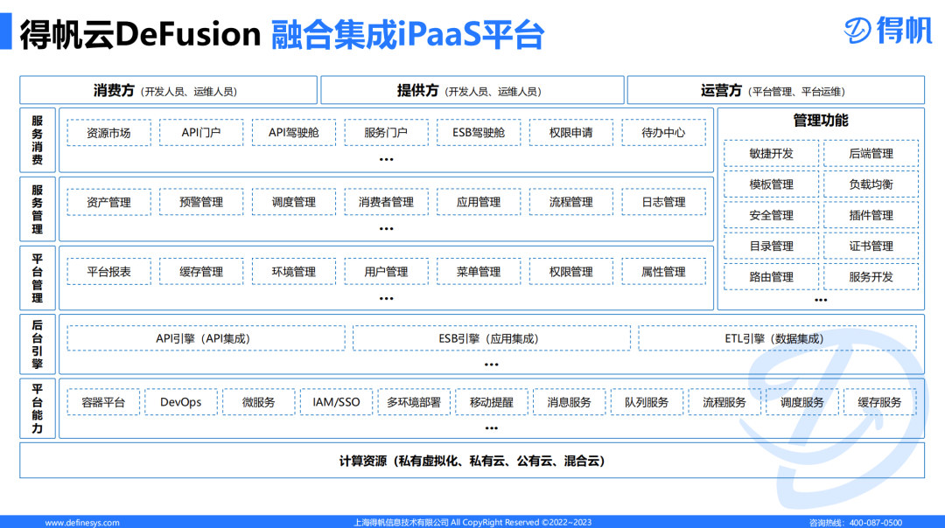Toggle the 预警管理 module

click(199, 202)
